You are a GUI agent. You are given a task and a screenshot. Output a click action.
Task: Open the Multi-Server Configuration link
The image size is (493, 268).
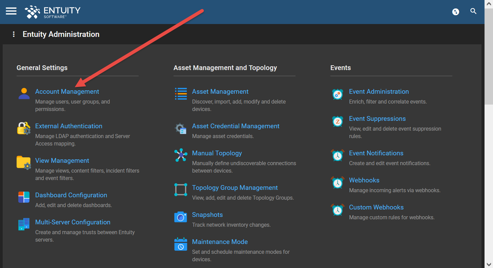73,222
